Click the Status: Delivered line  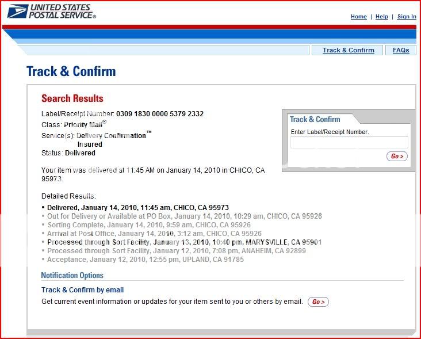click(68, 153)
